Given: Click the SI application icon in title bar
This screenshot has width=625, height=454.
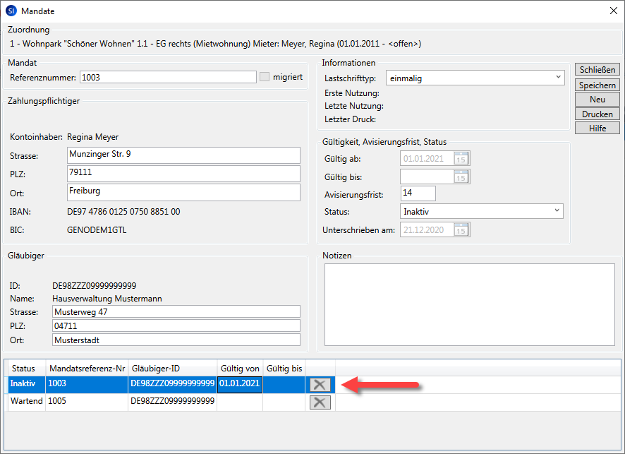Looking at the screenshot, I should tap(11, 11).
